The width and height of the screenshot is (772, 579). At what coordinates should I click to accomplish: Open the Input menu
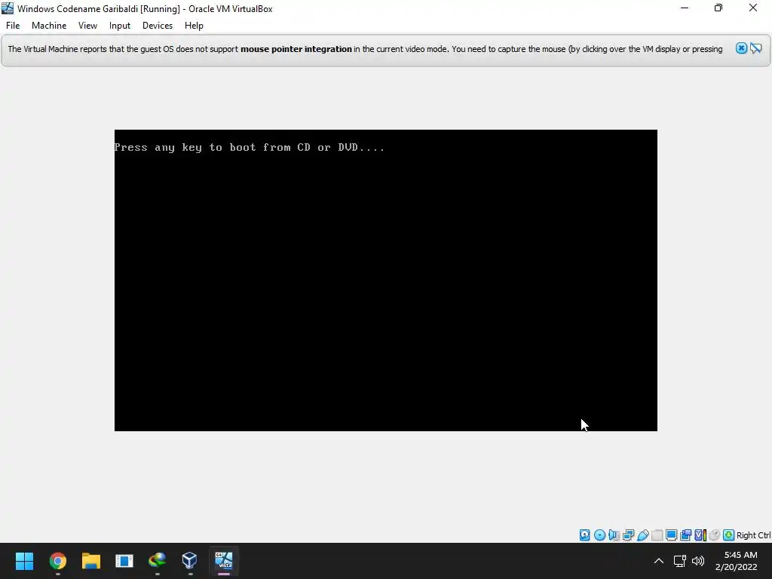tap(120, 26)
